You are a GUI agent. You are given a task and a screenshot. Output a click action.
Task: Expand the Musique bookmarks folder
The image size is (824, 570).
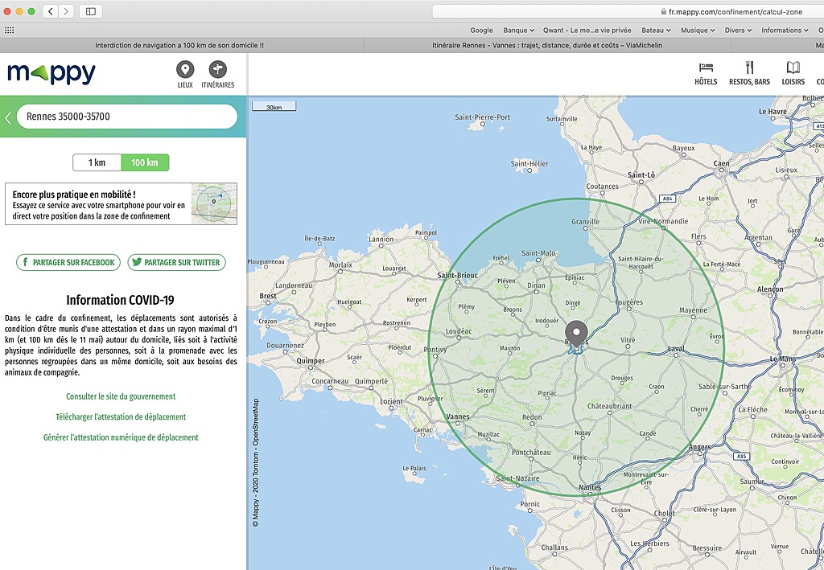tap(698, 31)
